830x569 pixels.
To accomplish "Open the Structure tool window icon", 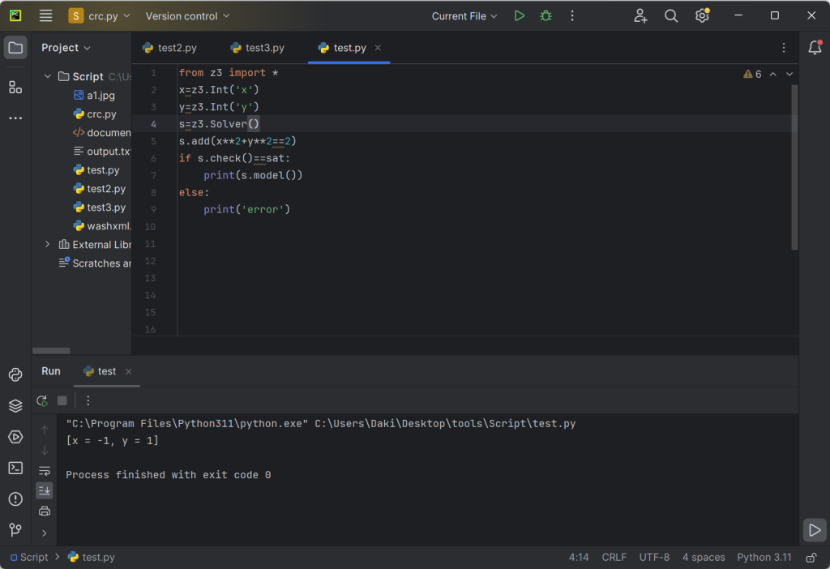I will pos(15,87).
